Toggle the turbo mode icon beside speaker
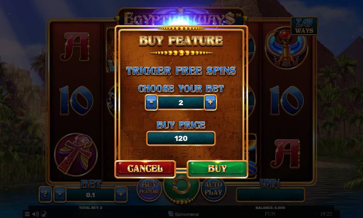 pyautogui.click(x=44, y=214)
